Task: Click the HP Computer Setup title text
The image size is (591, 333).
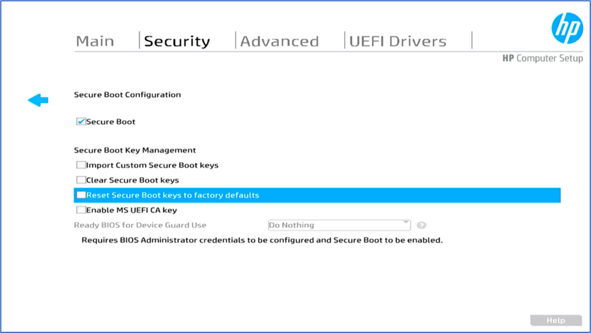Action: [x=542, y=58]
